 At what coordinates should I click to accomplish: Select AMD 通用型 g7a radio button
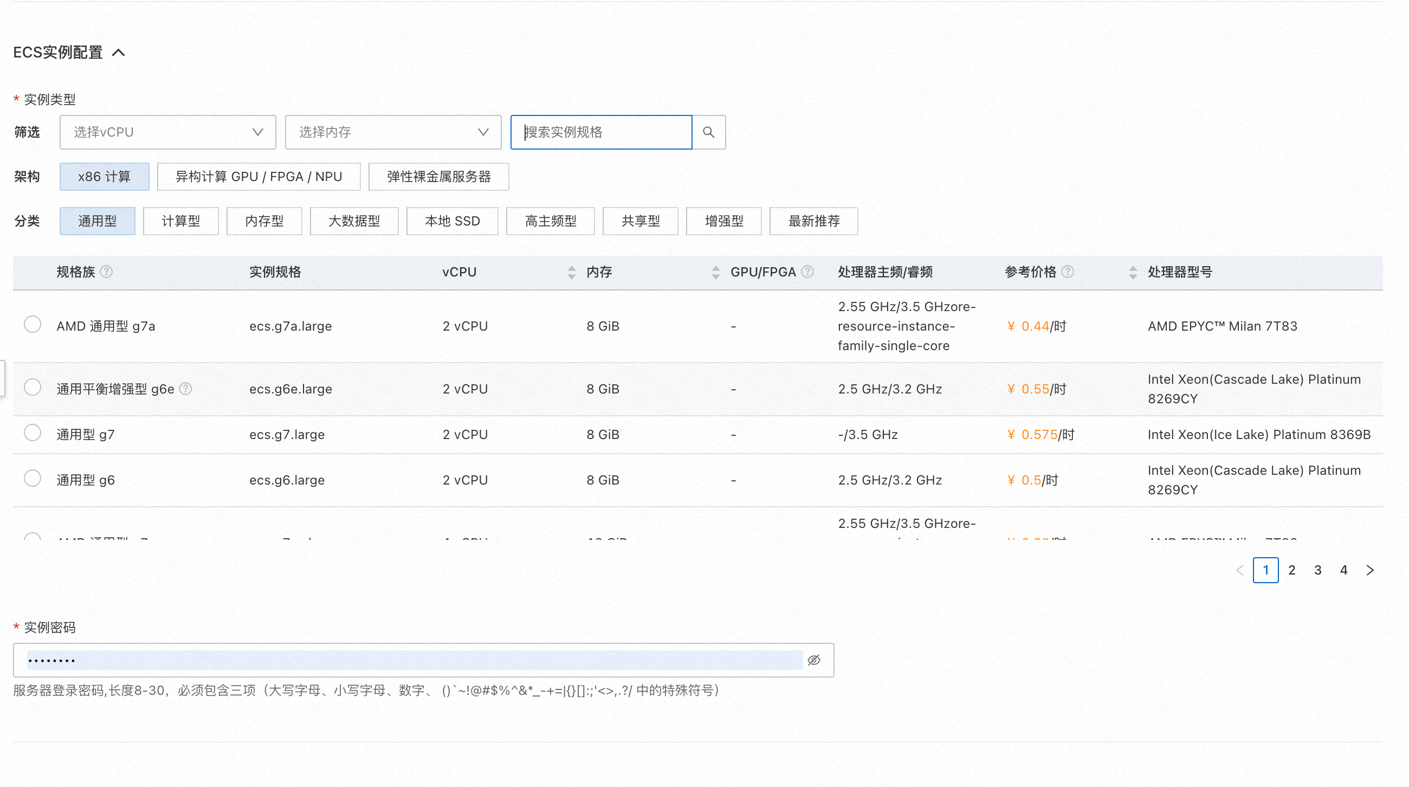(x=33, y=324)
